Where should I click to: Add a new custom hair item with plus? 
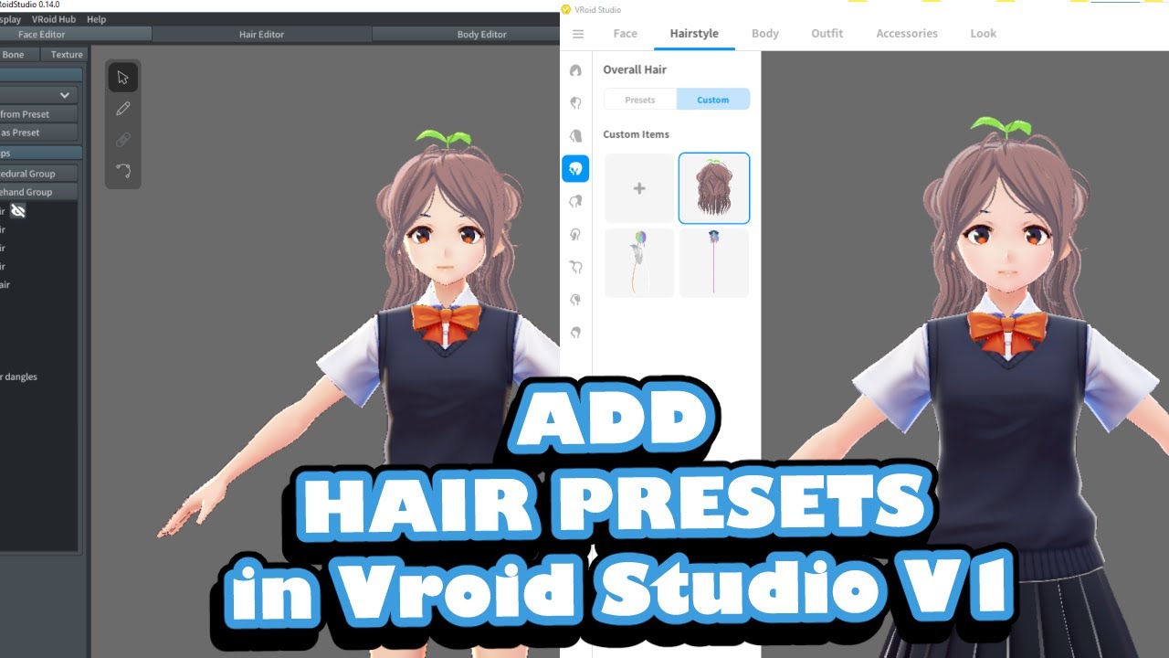click(639, 188)
